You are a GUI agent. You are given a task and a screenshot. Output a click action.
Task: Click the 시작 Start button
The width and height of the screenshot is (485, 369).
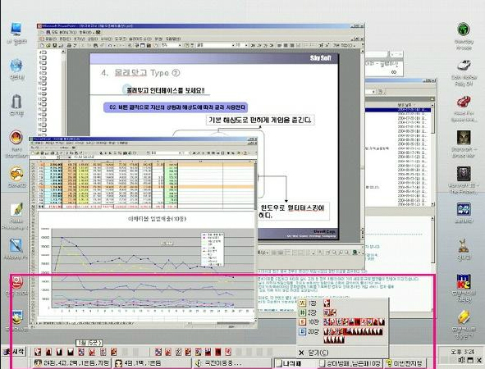tap(14, 352)
